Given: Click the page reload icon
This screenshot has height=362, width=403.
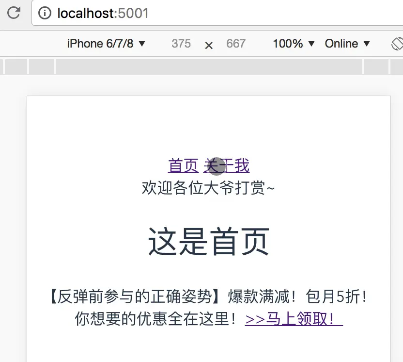Looking at the screenshot, I should tap(14, 13).
